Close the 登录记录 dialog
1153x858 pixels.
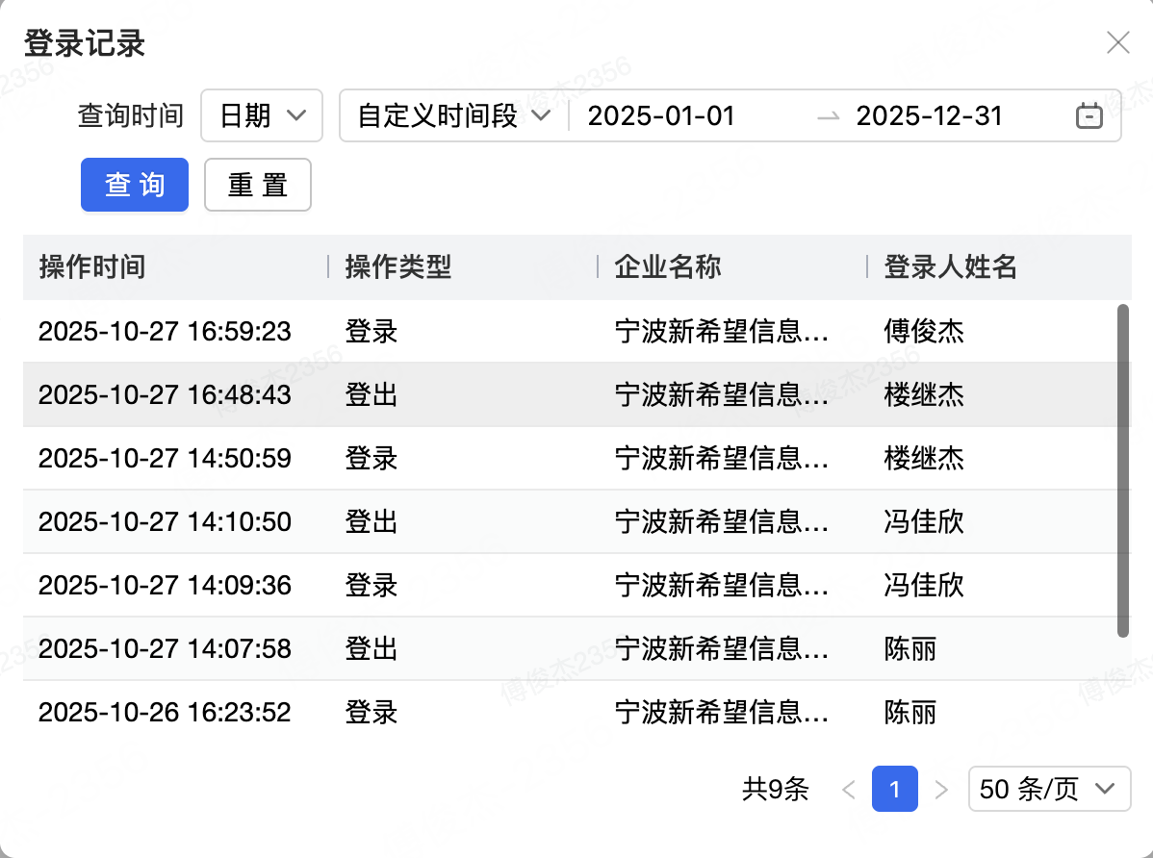1117,42
